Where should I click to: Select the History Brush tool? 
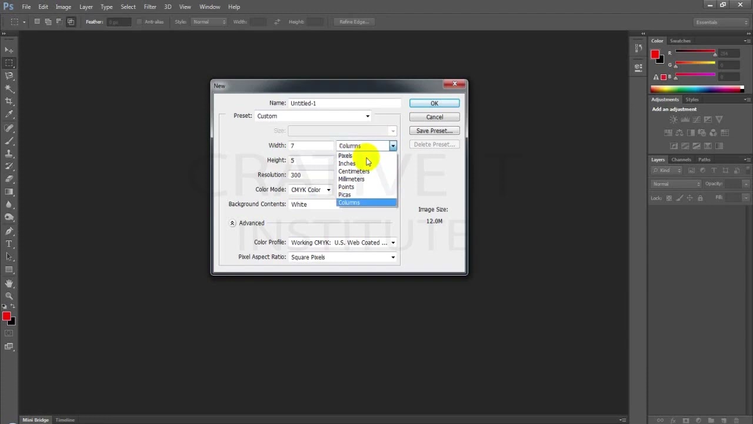tap(9, 166)
